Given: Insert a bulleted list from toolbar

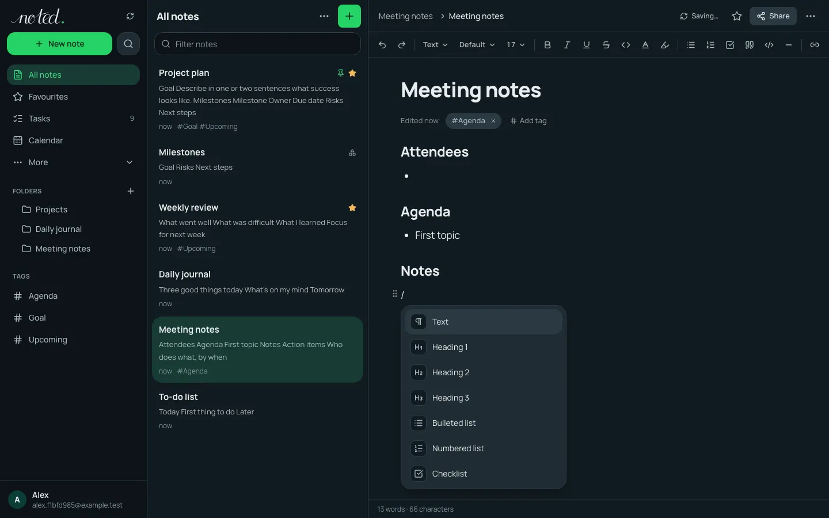Looking at the screenshot, I should pyautogui.click(x=691, y=45).
